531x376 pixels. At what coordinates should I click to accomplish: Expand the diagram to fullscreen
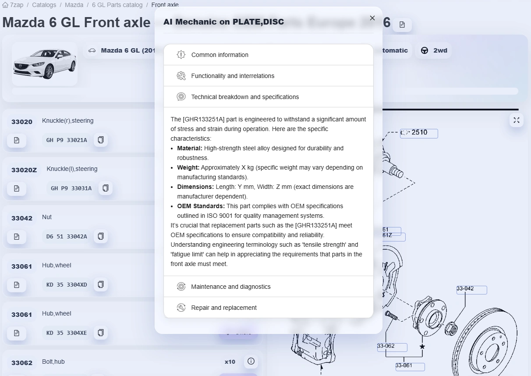click(517, 120)
